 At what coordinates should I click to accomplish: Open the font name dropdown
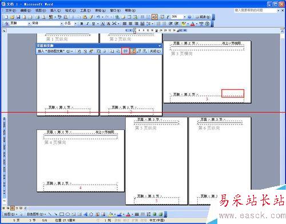point(62,23)
